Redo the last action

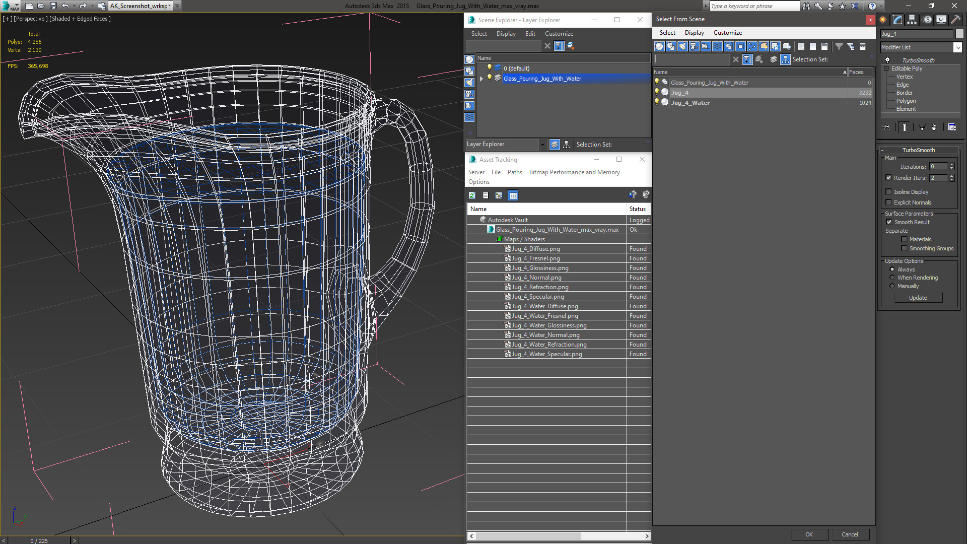click(x=83, y=6)
